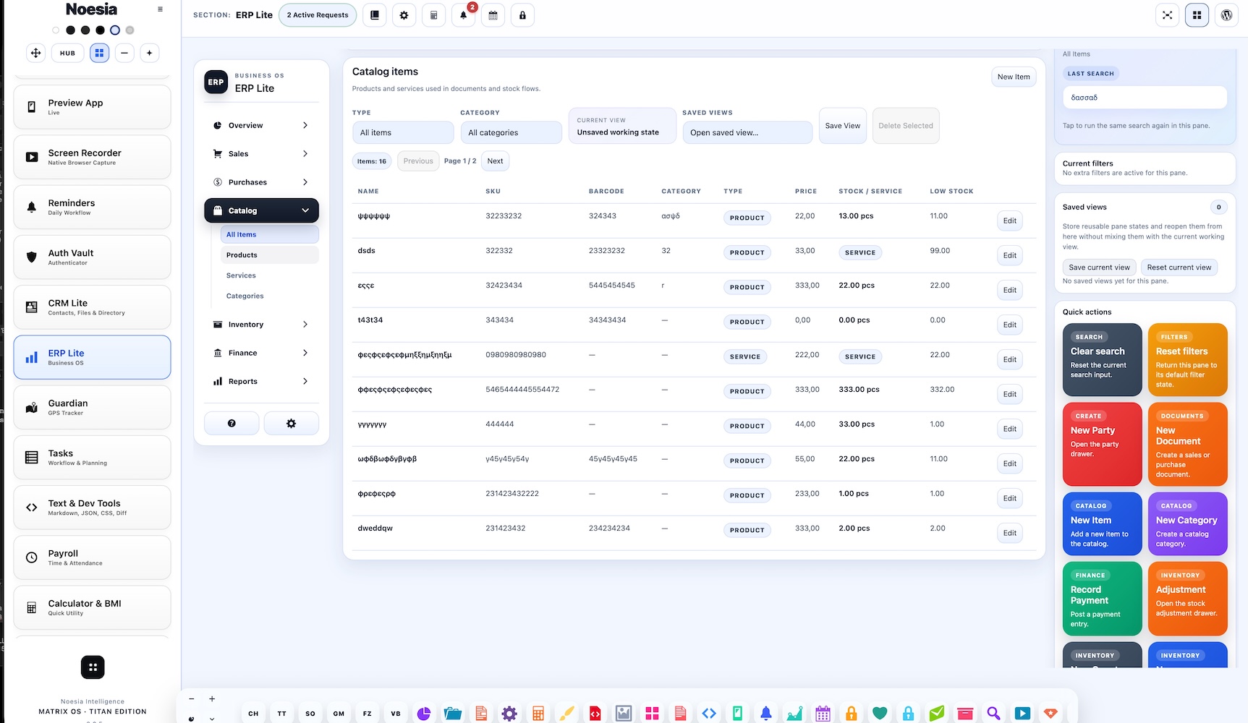Select the white theme color dot
This screenshot has width=1248, height=723.
(x=56, y=30)
